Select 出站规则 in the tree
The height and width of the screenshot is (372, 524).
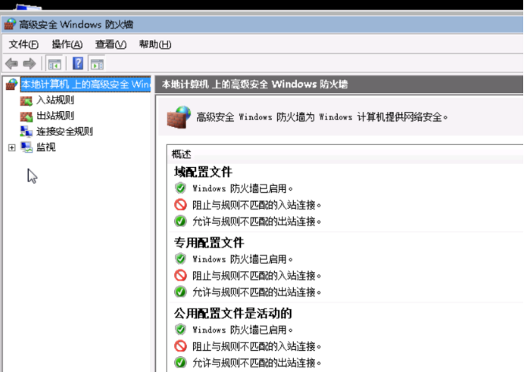[x=55, y=116]
